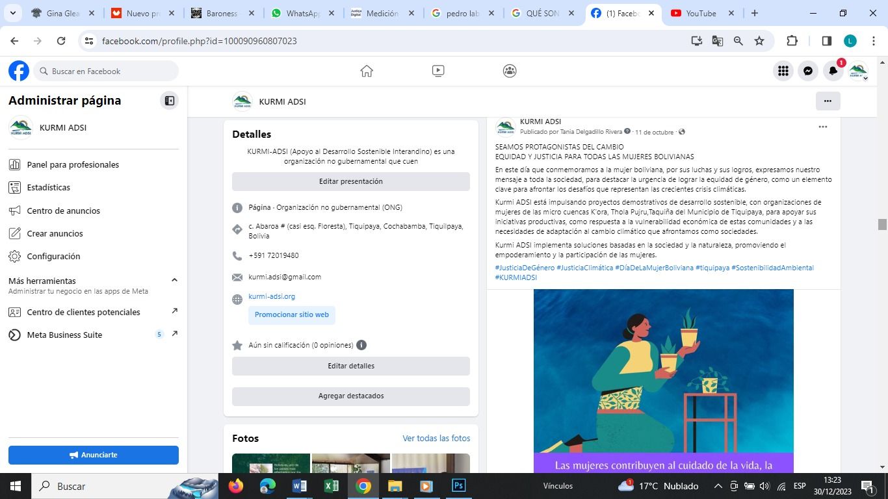Open the Facebook menu grid icon
Image resolution: width=888 pixels, height=499 pixels.
pos(783,71)
